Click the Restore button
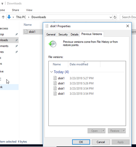Viewport: 136px width, 147px height. point(115,131)
